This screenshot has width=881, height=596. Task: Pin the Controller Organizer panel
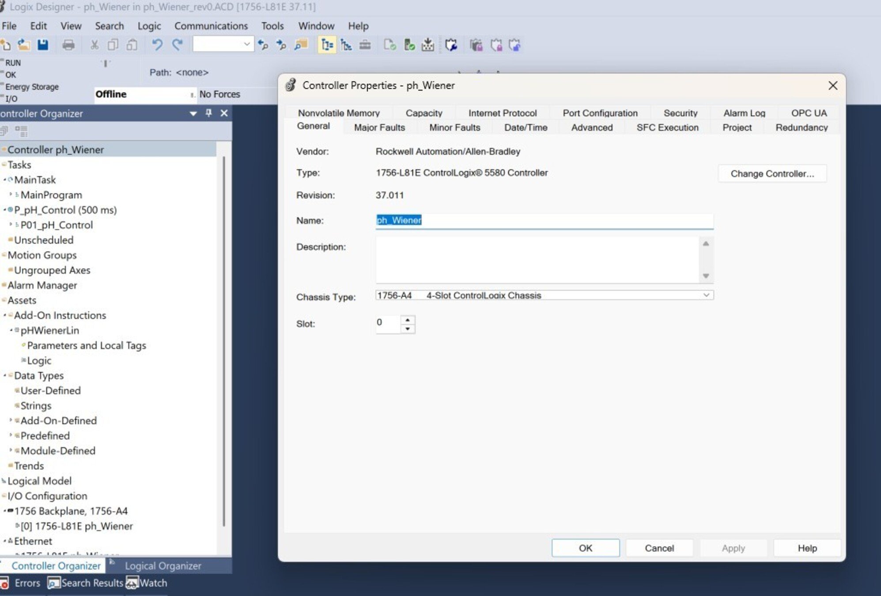pyautogui.click(x=208, y=113)
